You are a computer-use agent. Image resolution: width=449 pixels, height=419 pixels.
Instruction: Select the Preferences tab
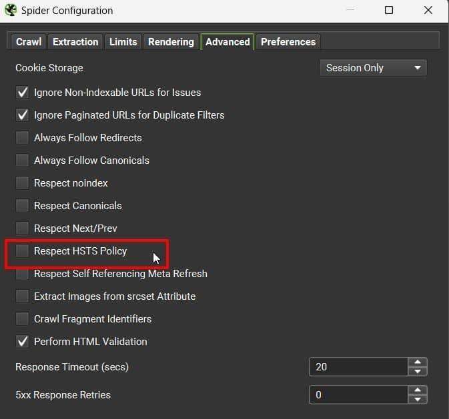pyautogui.click(x=288, y=42)
